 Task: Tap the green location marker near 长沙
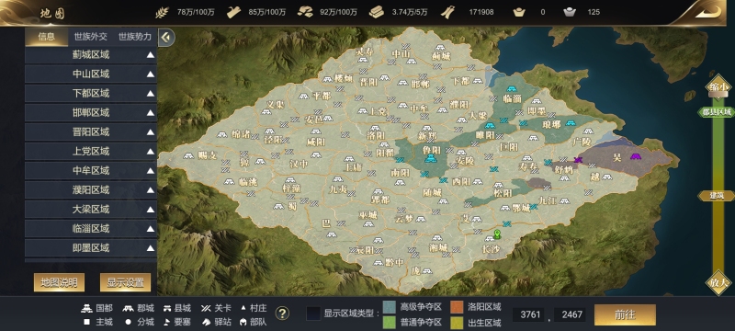point(497,234)
